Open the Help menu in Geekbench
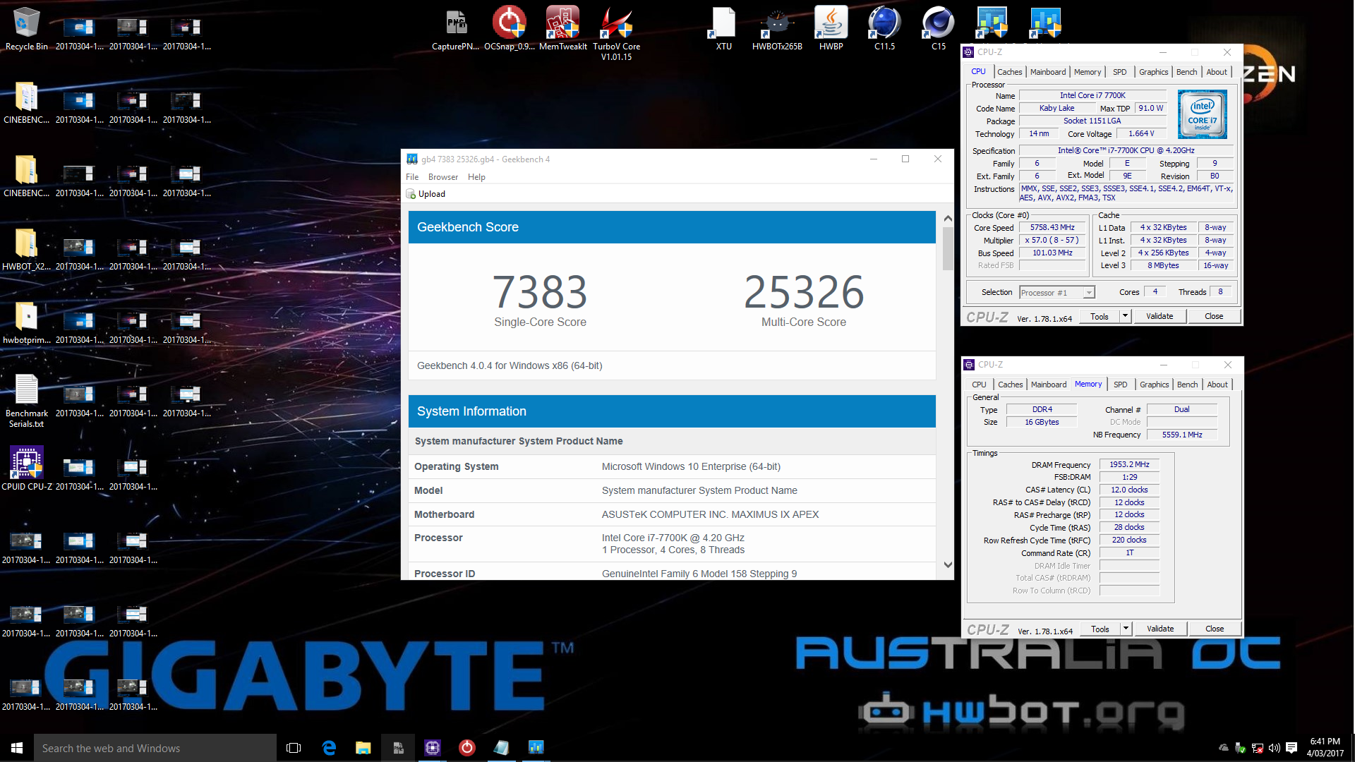Image resolution: width=1355 pixels, height=762 pixels. 476,177
